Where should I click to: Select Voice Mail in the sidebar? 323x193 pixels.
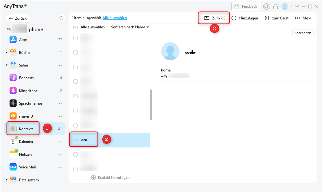pyautogui.click(x=34, y=167)
